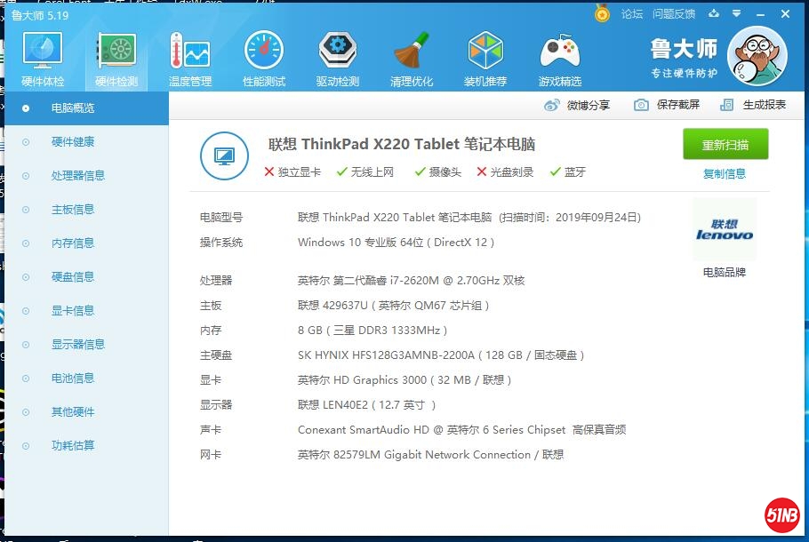Click the 鲁大师 mascot avatar
This screenshot has height=542, width=809.
pyautogui.click(x=757, y=56)
